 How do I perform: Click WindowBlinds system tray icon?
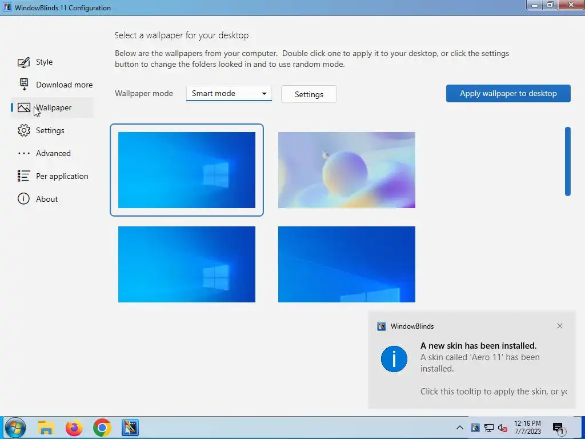click(475, 428)
